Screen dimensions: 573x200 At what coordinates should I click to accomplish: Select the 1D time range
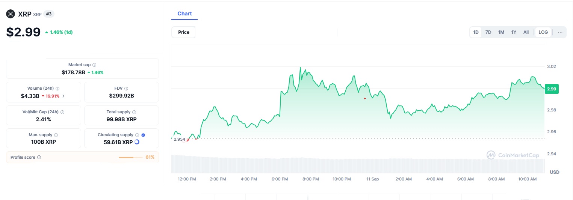tap(476, 32)
